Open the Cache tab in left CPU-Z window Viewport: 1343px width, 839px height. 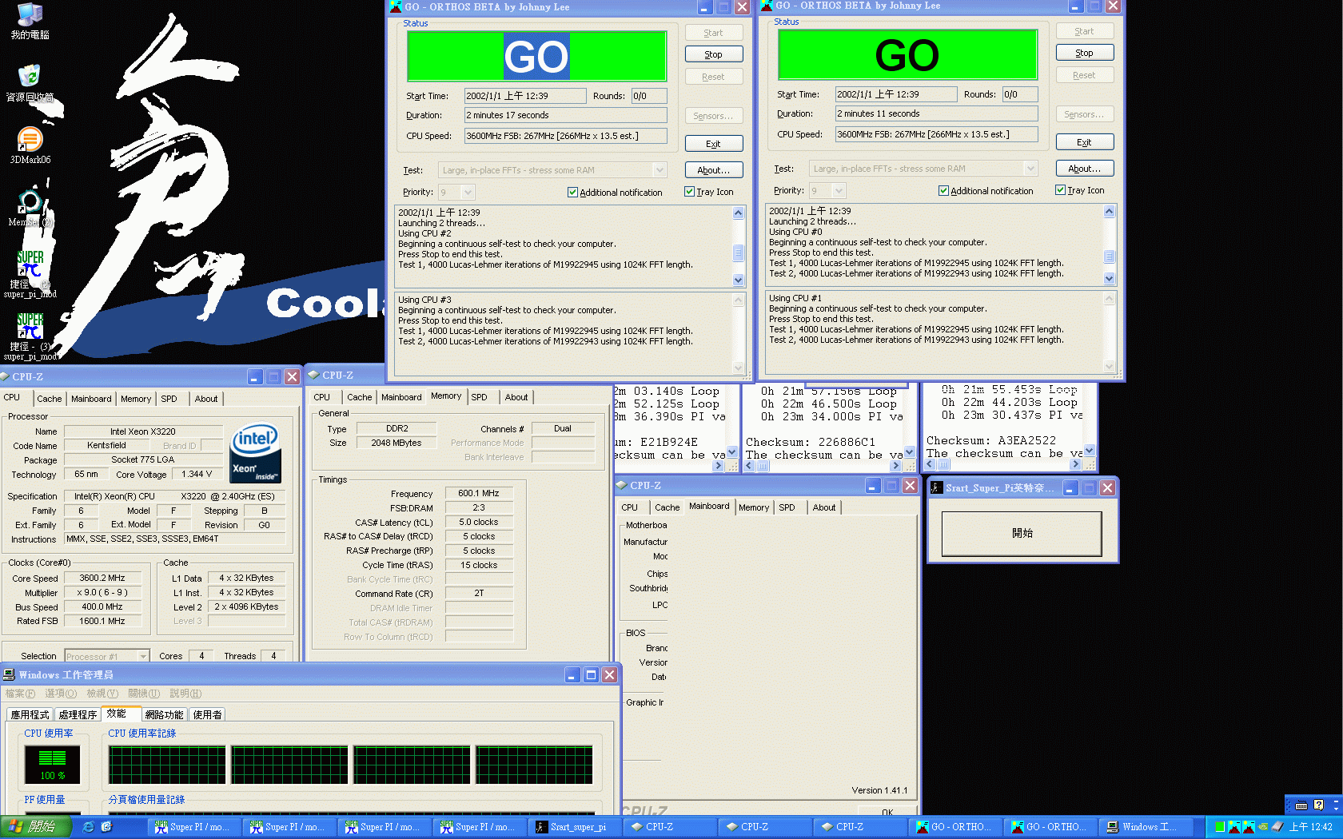click(50, 399)
